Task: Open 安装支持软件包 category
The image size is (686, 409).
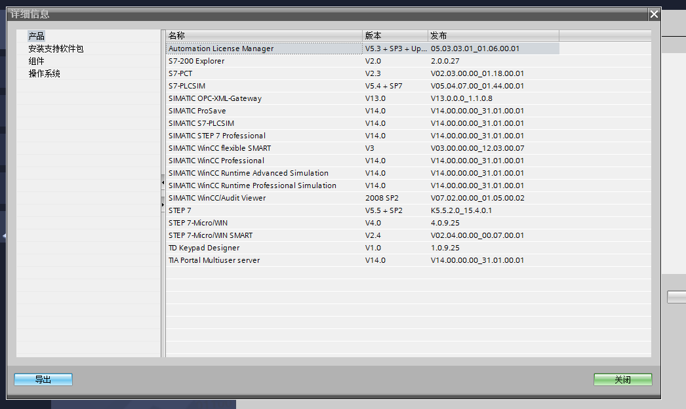Action: point(56,49)
